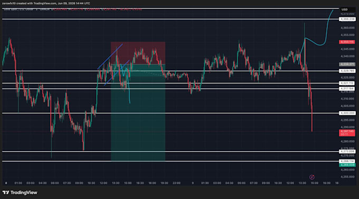Click the green 4,266.008 target label

(347, 165)
